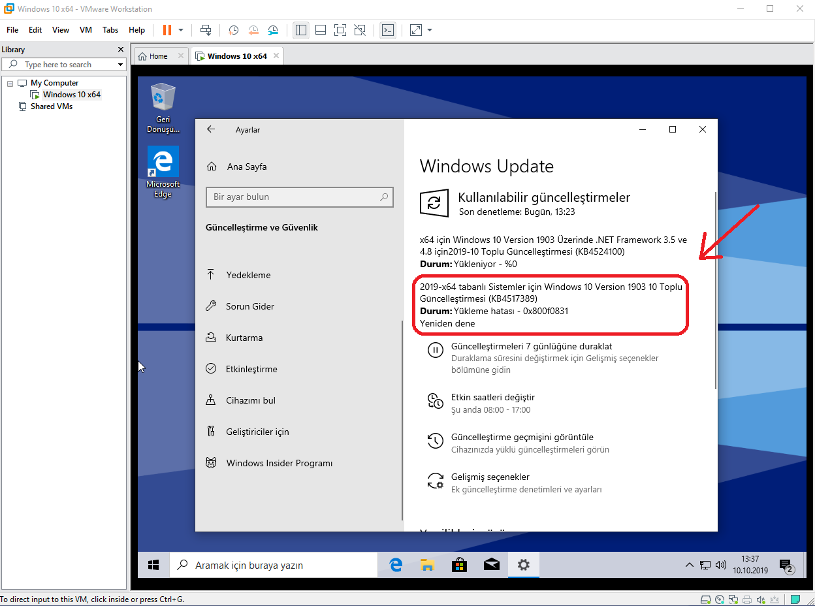Toggle the console view button
This screenshot has height=606, width=815.
(x=388, y=30)
